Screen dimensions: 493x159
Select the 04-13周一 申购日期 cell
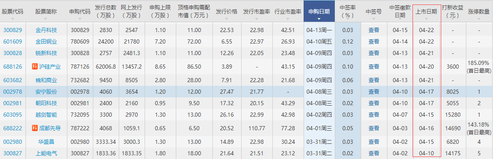coord(319,30)
